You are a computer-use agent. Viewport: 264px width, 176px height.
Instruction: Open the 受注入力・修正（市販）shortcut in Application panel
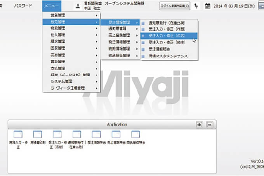(57, 134)
